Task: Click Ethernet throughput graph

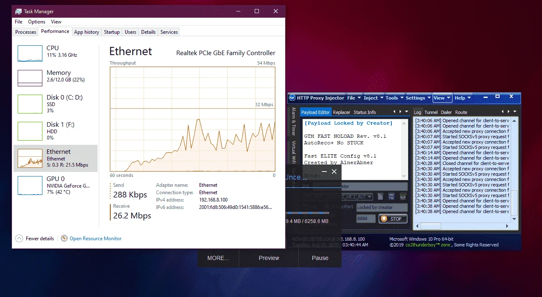Action: click(192, 119)
